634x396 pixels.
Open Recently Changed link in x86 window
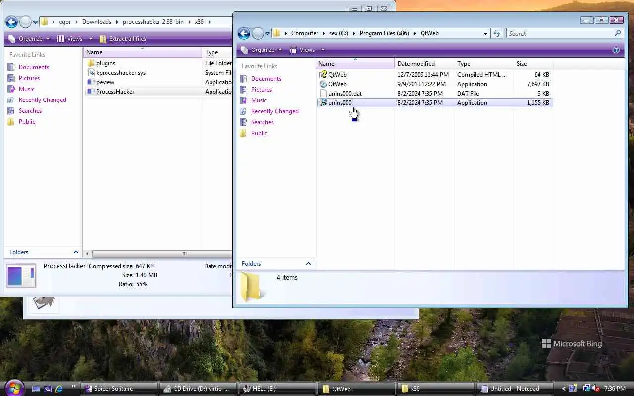click(x=43, y=100)
